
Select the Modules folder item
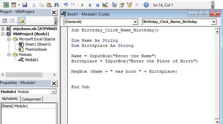(x=25, y=55)
